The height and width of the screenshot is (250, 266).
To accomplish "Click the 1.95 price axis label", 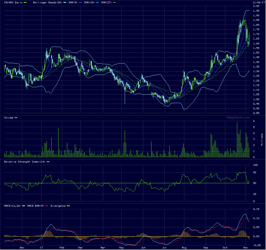I will 256,11.
